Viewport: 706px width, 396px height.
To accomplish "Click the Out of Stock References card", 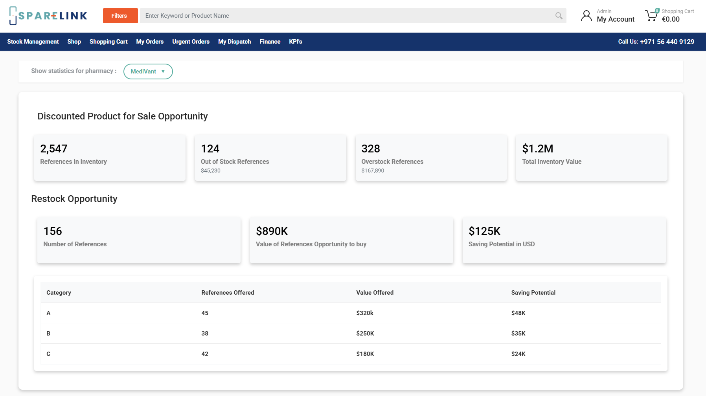I will coord(270,158).
